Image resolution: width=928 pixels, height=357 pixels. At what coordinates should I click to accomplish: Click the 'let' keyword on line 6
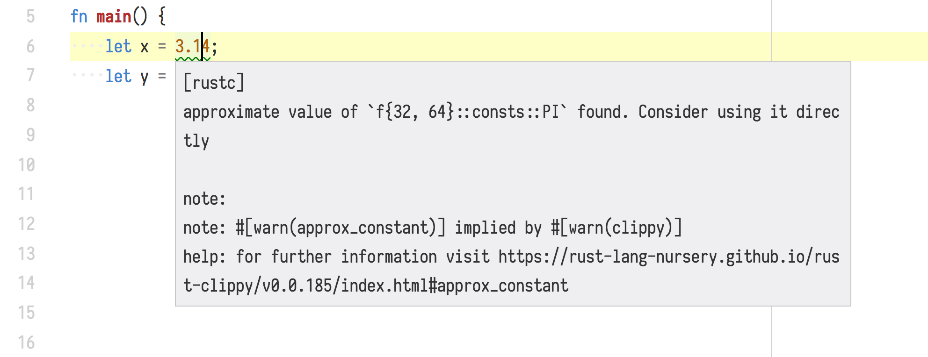click(118, 47)
